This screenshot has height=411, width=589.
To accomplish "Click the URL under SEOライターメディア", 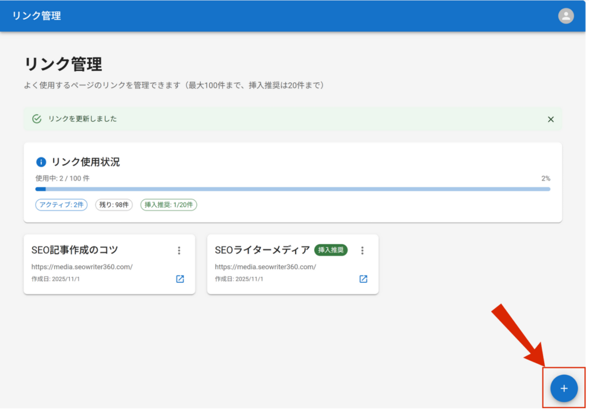I will [x=266, y=267].
